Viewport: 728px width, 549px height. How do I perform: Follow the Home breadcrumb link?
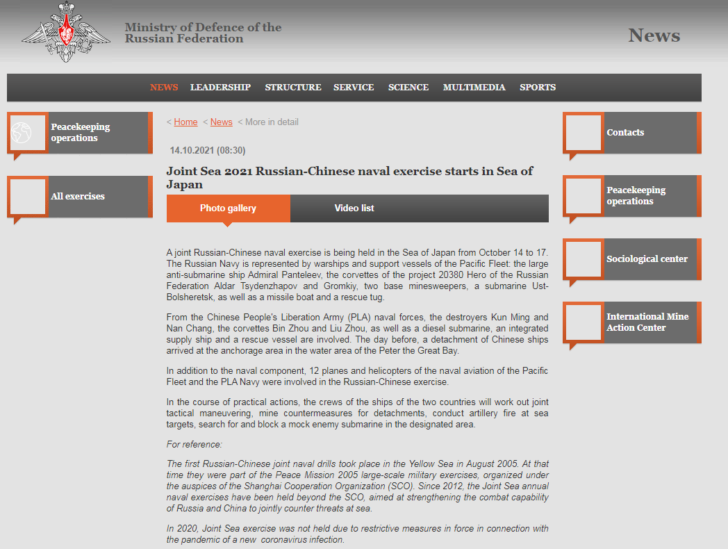pos(185,122)
